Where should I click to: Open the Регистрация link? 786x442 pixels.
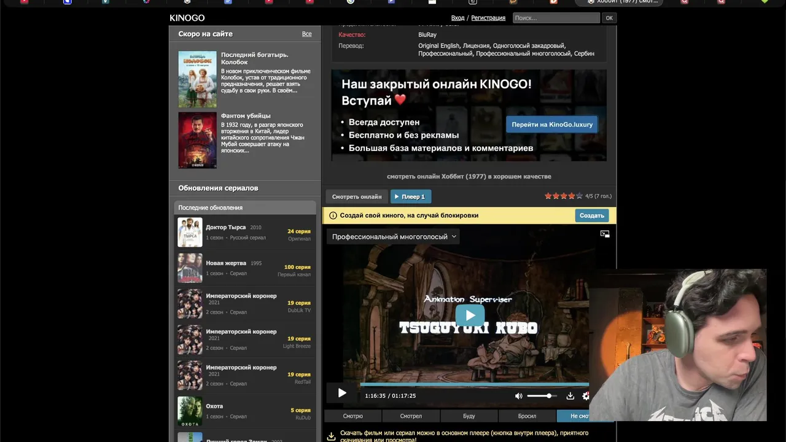coord(488,18)
